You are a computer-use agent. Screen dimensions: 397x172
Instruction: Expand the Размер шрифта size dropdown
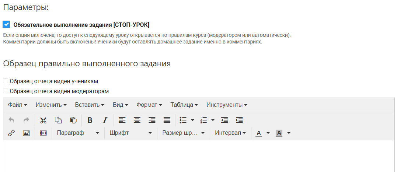click(x=183, y=133)
